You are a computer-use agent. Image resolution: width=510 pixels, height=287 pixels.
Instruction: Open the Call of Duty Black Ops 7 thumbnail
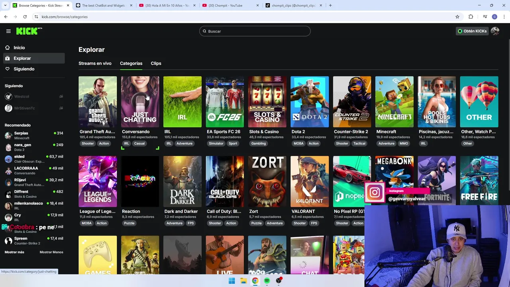(225, 181)
